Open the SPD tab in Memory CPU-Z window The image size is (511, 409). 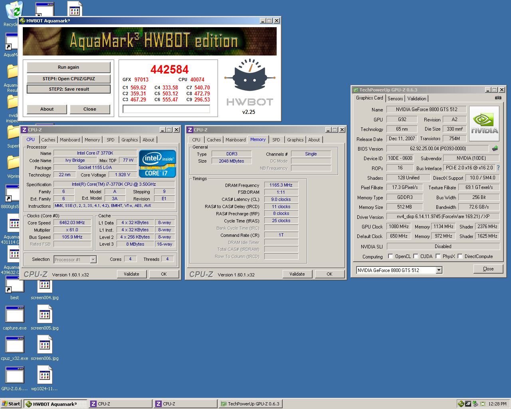pyautogui.click(x=276, y=140)
